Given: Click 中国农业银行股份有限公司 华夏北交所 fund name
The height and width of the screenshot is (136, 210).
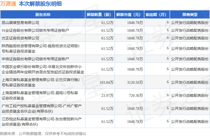Looking at the screenshot, I should click(43, 69).
